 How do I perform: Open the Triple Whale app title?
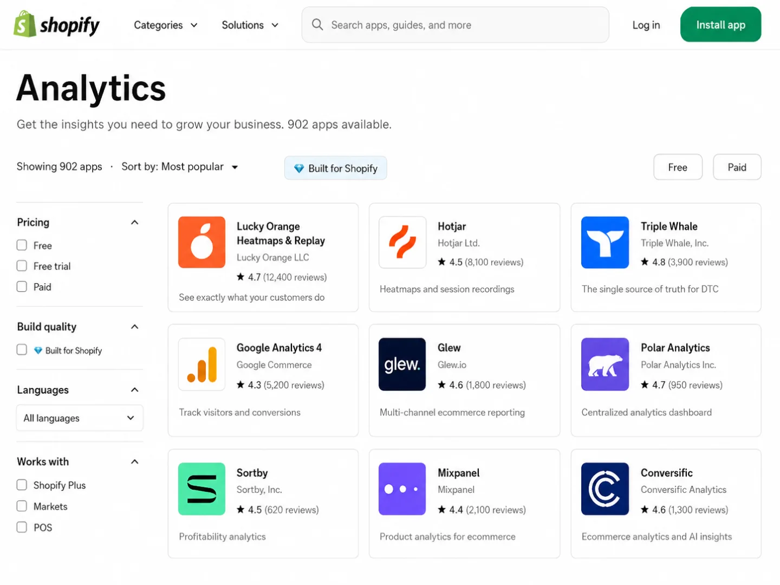(669, 226)
